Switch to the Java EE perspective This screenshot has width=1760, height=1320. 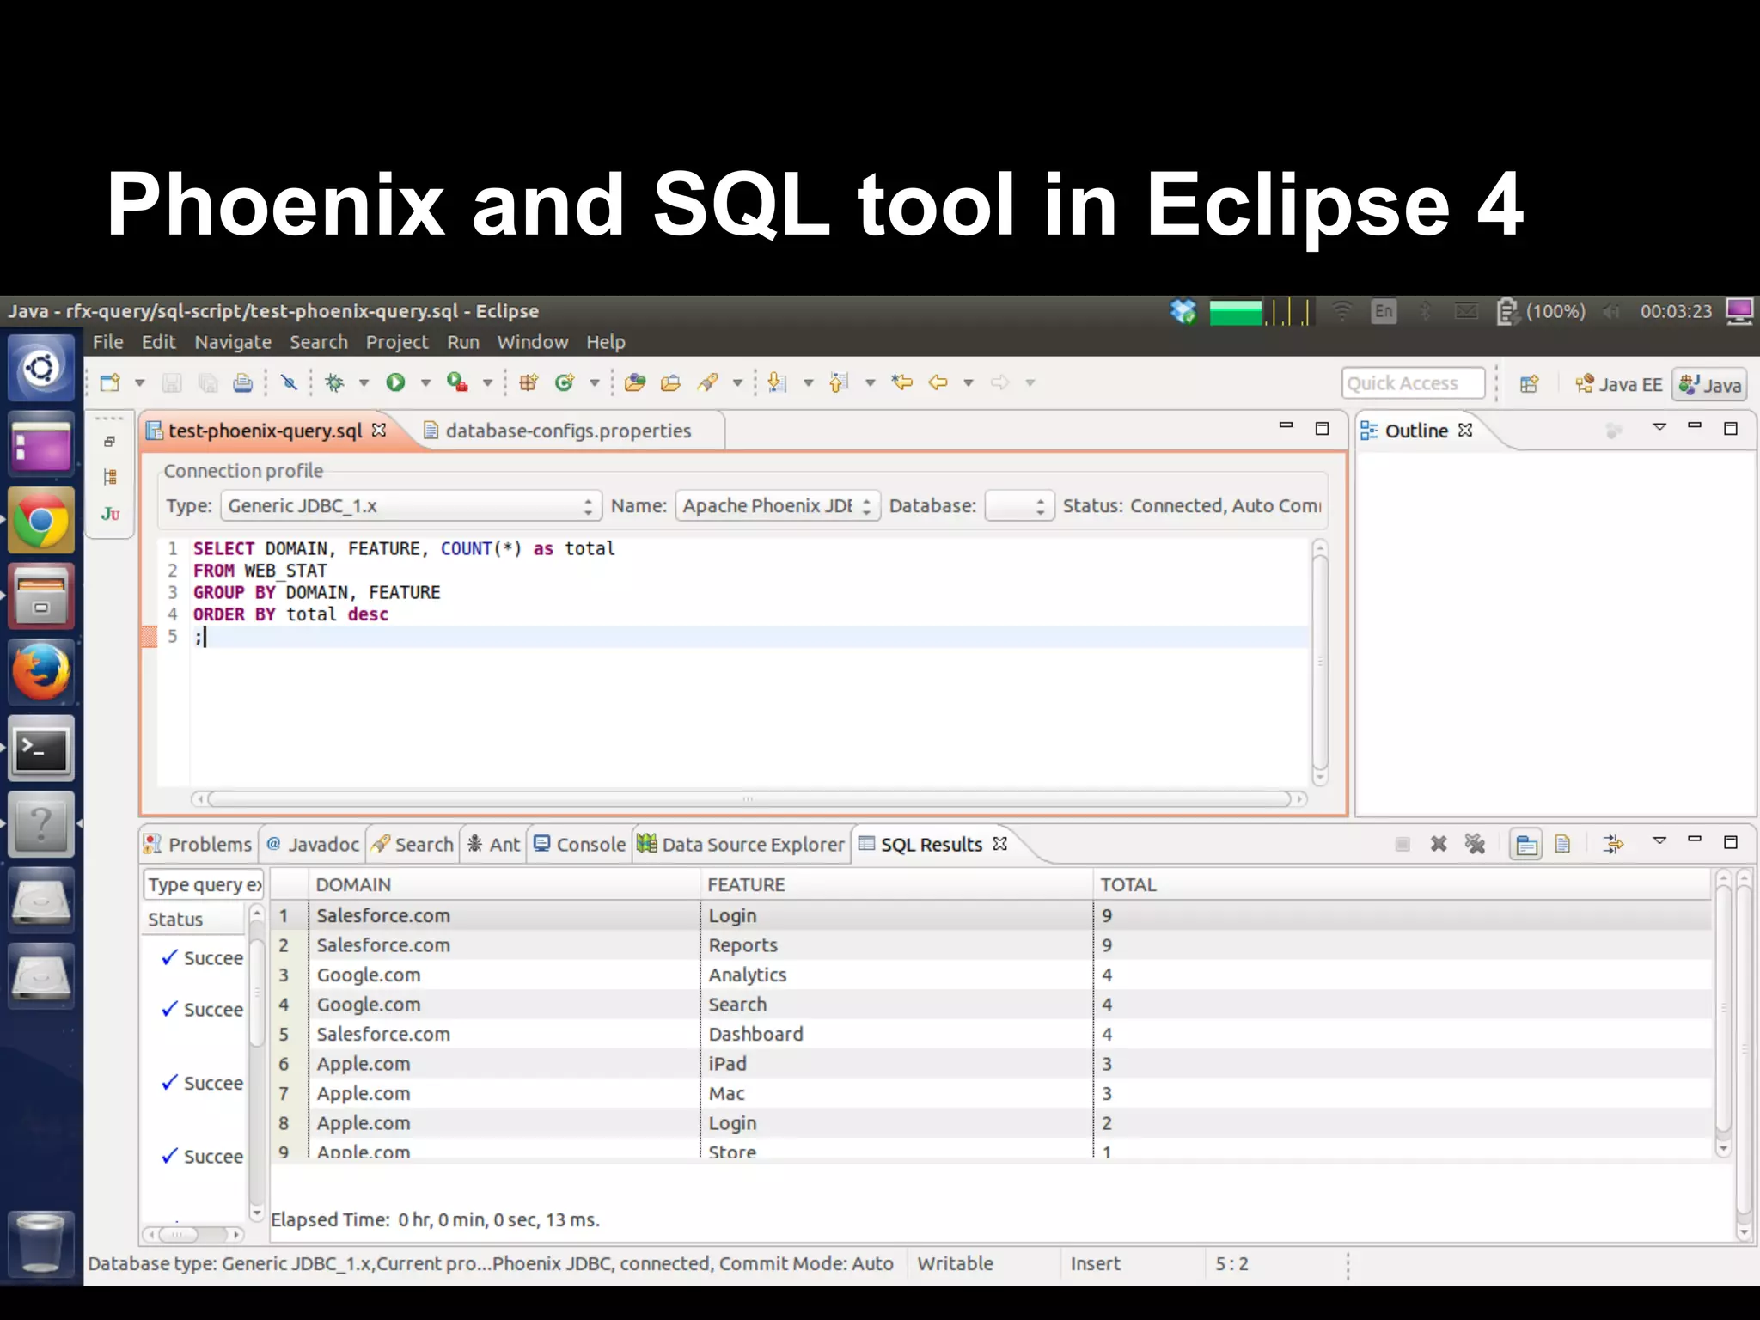point(1619,384)
